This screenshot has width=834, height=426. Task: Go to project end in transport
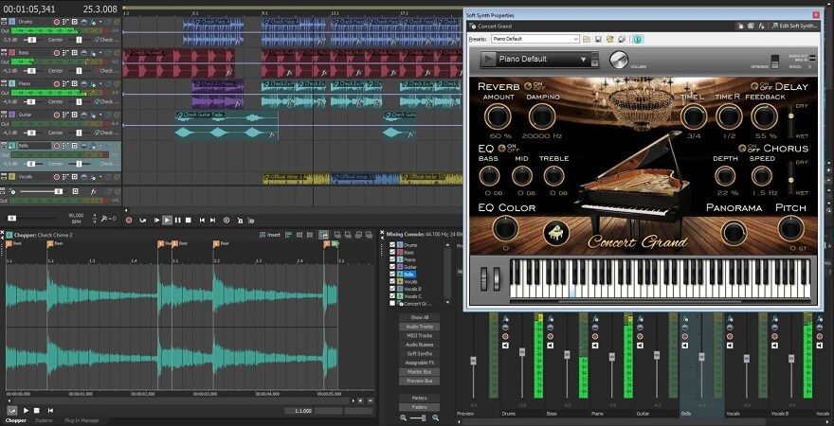pos(212,220)
